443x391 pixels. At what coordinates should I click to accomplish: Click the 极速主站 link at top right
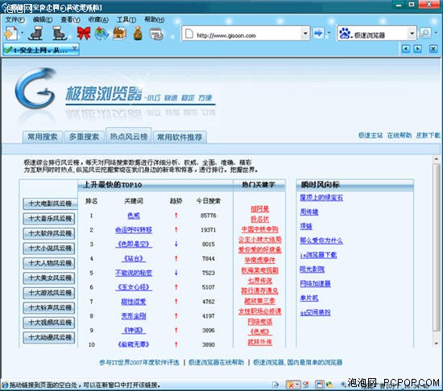(x=371, y=135)
